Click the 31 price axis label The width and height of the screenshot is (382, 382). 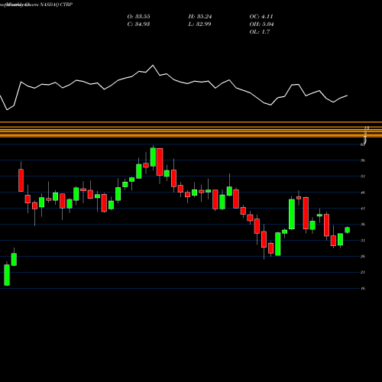[363, 241]
